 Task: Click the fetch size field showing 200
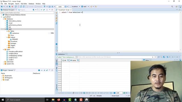(119, 93)
